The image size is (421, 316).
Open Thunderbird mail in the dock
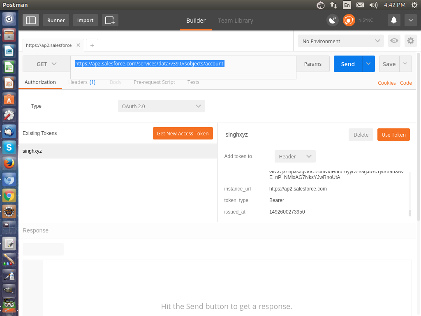coord(9,132)
